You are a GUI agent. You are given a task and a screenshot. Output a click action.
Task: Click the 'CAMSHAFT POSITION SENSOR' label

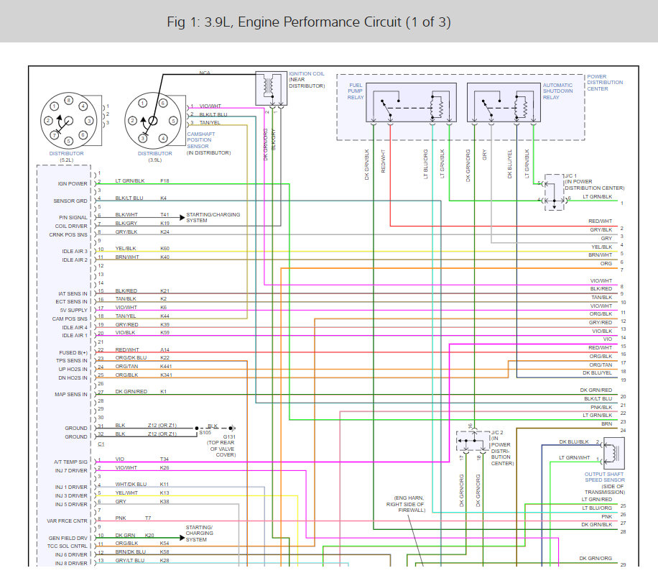pos(201,140)
